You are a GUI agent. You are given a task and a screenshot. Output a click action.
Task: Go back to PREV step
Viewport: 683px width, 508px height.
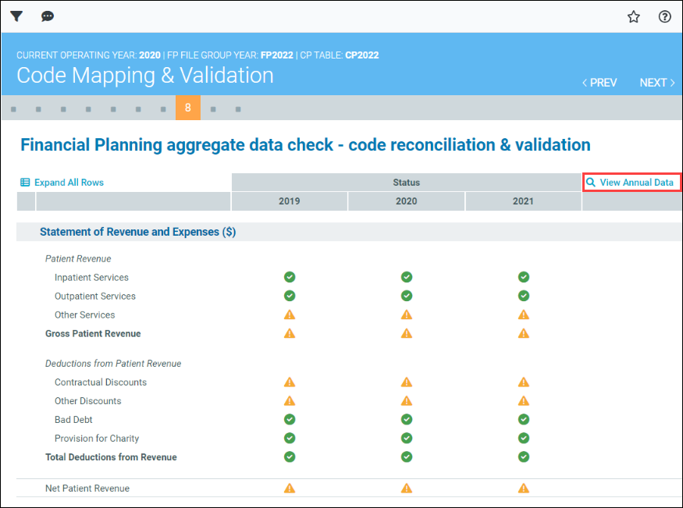[x=599, y=83]
